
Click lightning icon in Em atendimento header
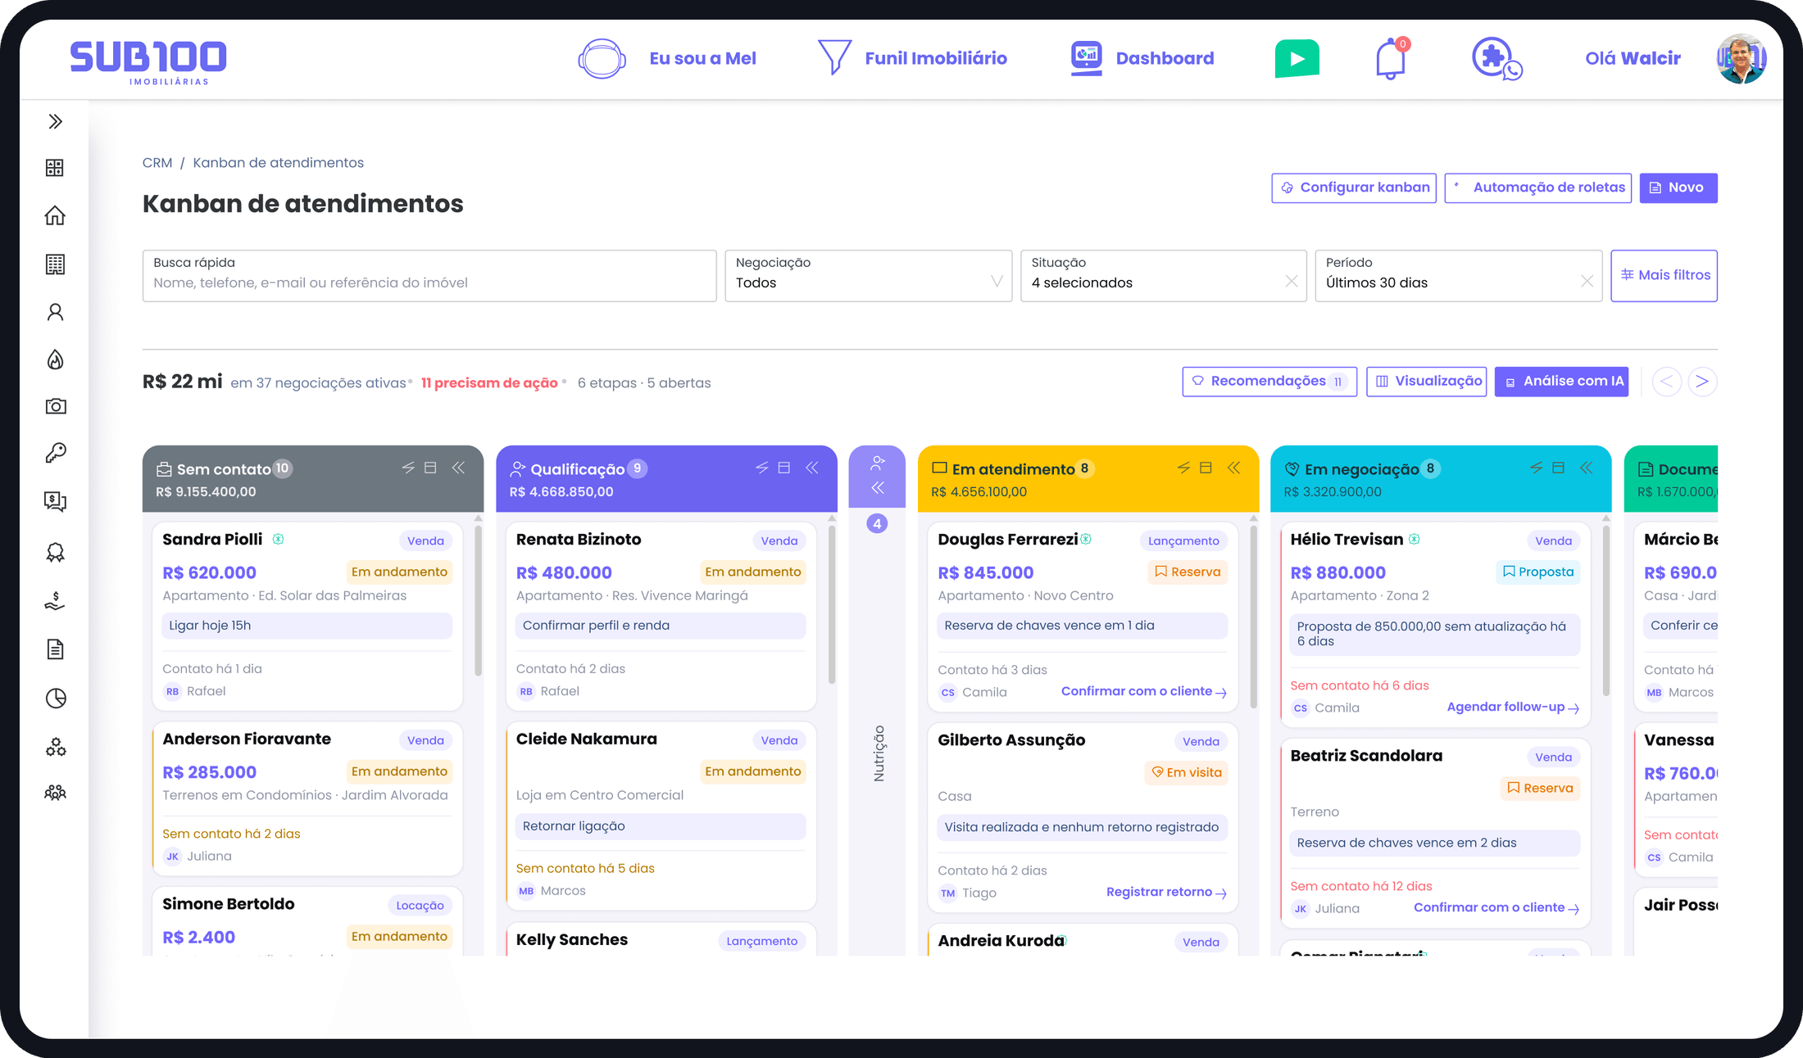[1184, 468]
